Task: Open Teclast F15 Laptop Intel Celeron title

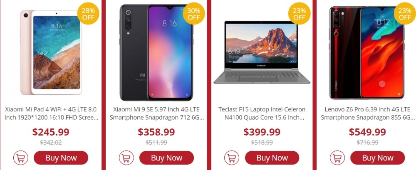Action: 262,113
